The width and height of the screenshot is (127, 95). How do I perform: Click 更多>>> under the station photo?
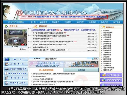pyautogui.click(x=23, y=49)
